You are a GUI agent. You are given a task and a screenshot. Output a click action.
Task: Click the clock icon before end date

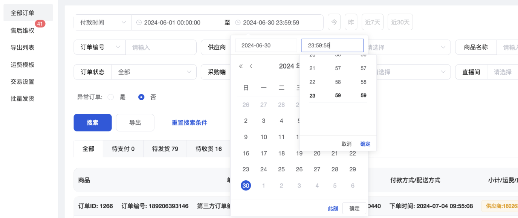point(238,23)
